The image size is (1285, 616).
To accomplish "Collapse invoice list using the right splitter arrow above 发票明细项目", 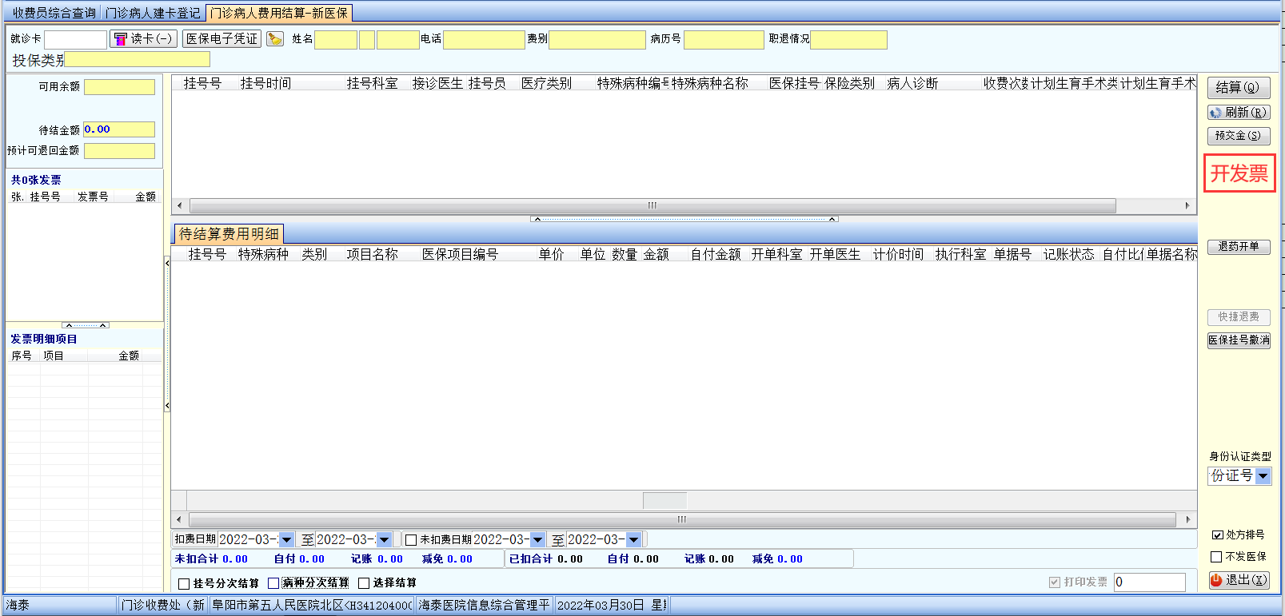I will (103, 325).
